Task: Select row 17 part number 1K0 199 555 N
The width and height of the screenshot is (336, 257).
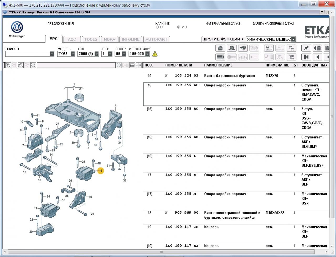Action: [181, 175]
